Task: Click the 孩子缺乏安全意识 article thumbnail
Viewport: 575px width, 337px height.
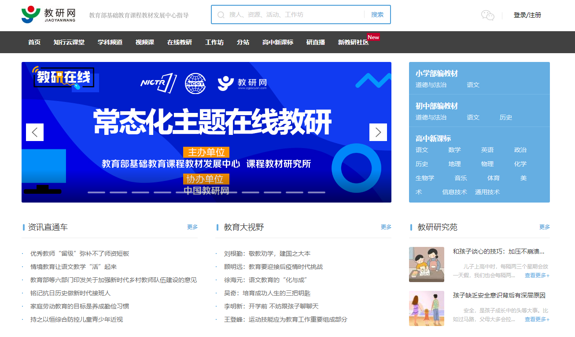Action: point(426,308)
